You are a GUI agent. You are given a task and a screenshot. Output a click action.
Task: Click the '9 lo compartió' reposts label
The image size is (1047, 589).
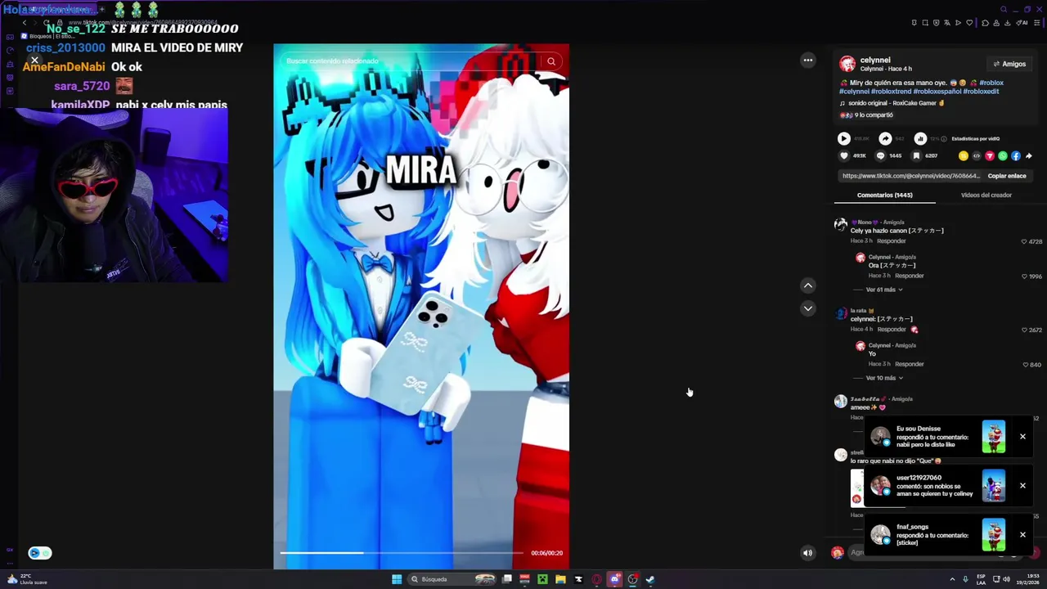coord(866,115)
